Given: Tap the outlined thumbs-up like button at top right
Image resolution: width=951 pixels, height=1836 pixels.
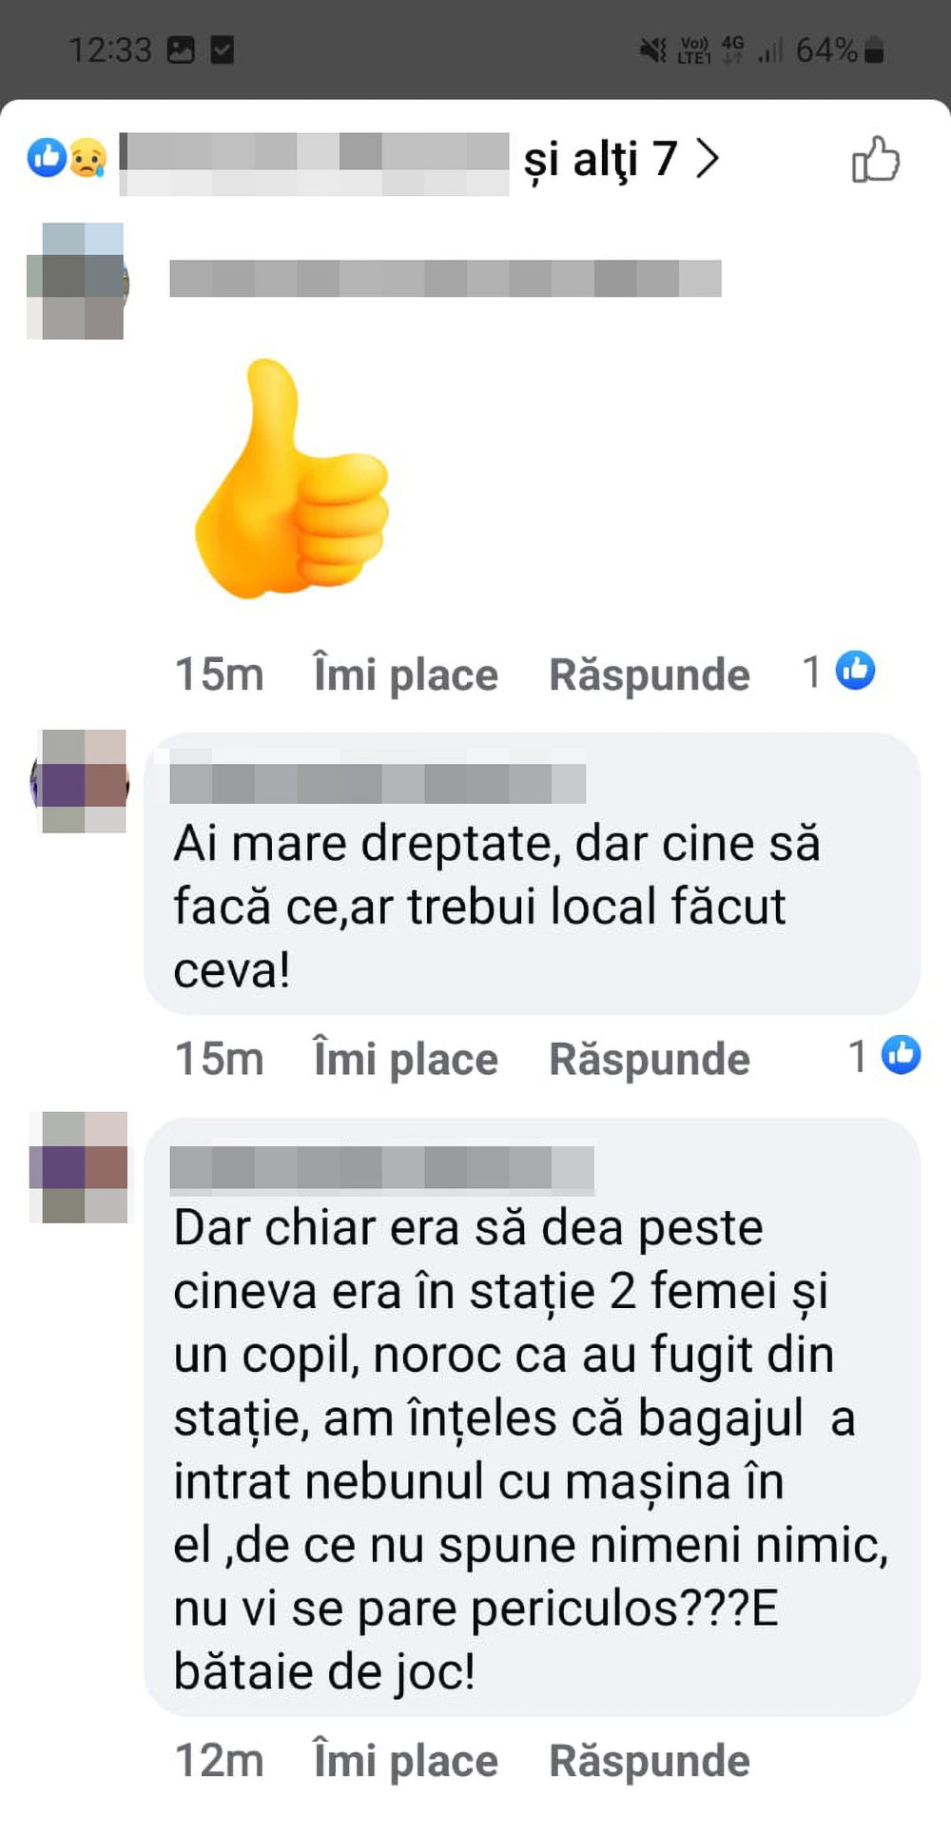Looking at the screenshot, I should [875, 159].
